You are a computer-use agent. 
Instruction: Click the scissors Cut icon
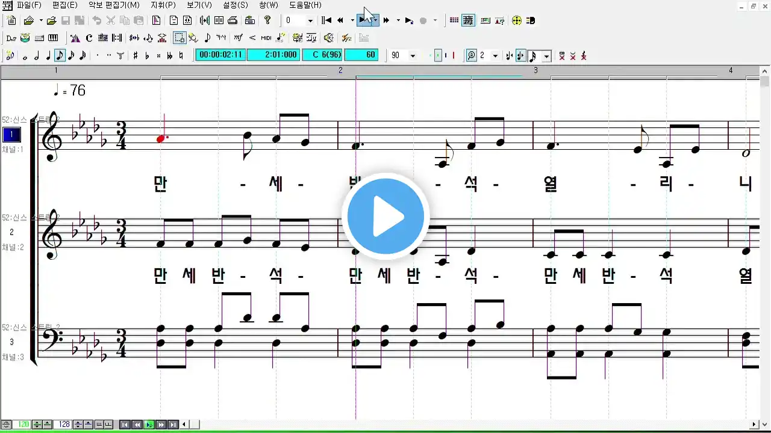[111, 20]
